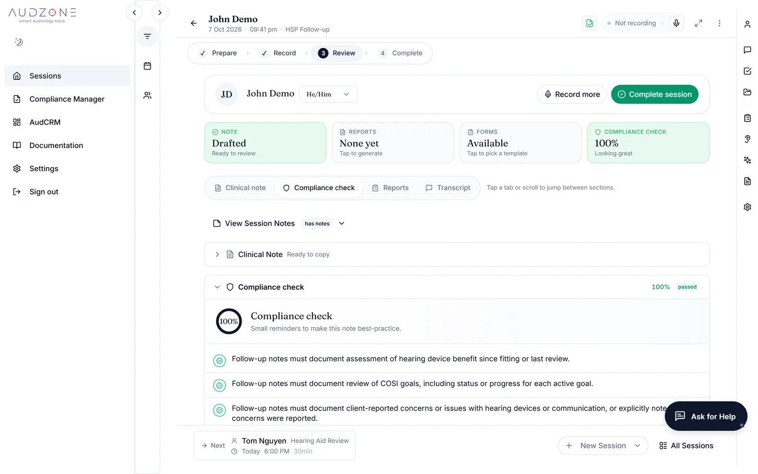Open New Session dropdown arrow

[x=637, y=446]
